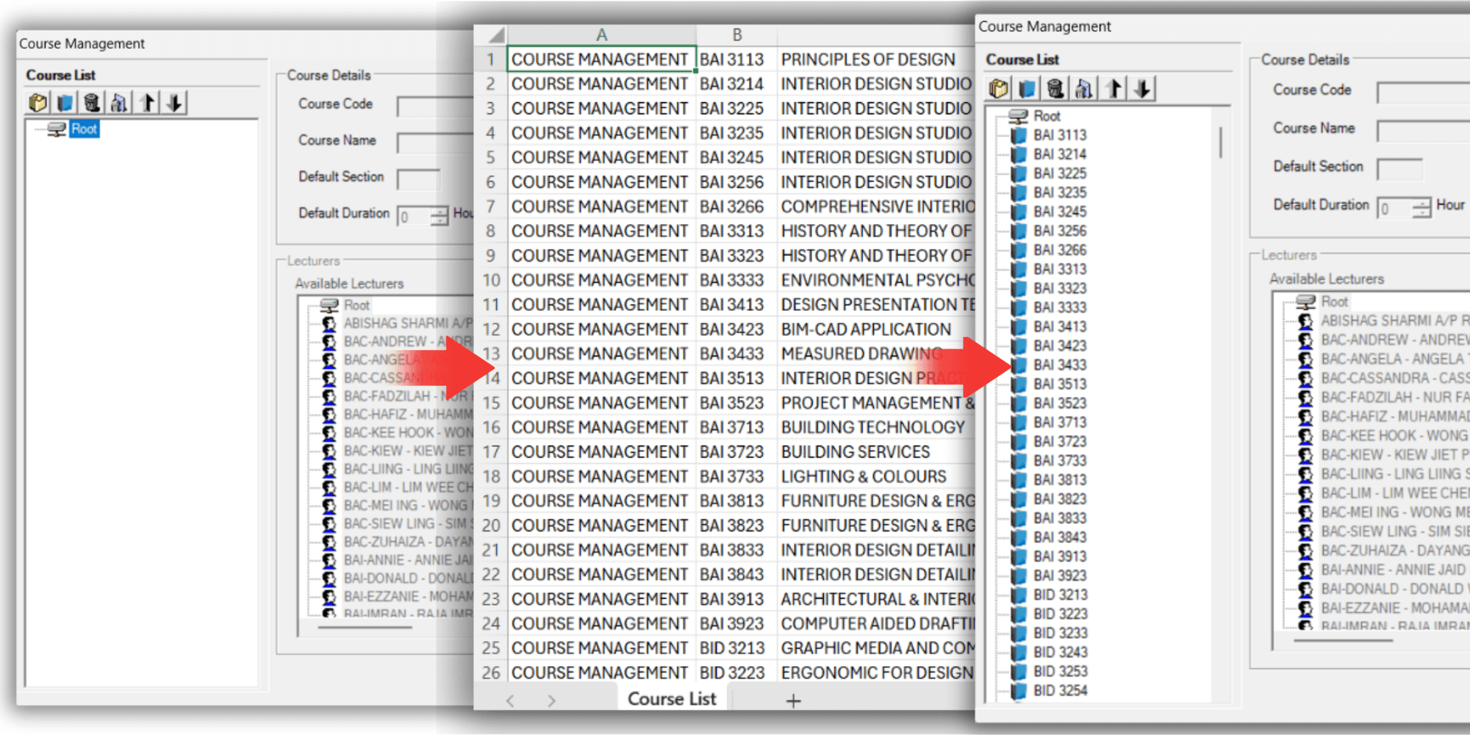Screen dimensions: 1470x735
Task: Click blue book icon in left window's toolbar
Action: click(65, 103)
